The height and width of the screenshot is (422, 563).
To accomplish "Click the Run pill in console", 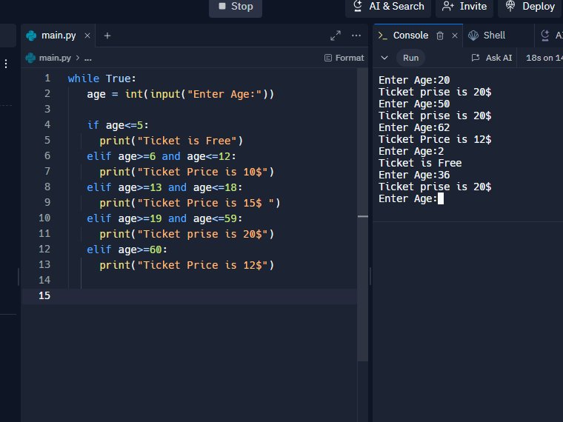I will [410, 58].
